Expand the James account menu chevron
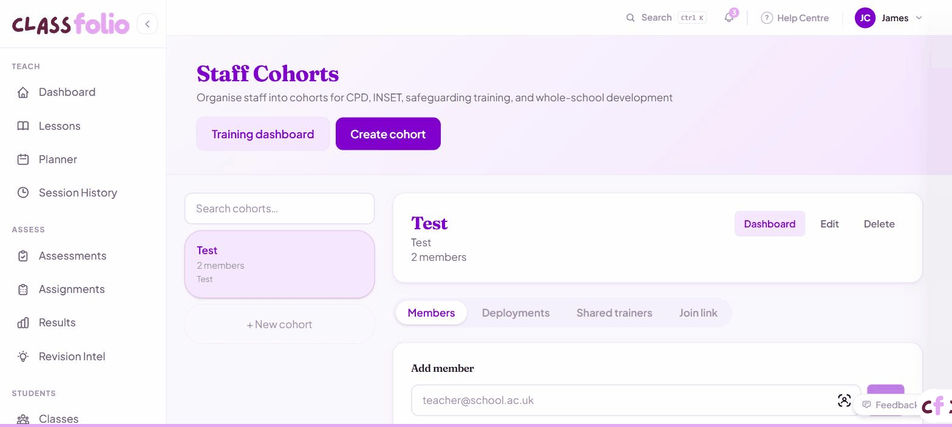This screenshot has height=427, width=952. tap(919, 18)
